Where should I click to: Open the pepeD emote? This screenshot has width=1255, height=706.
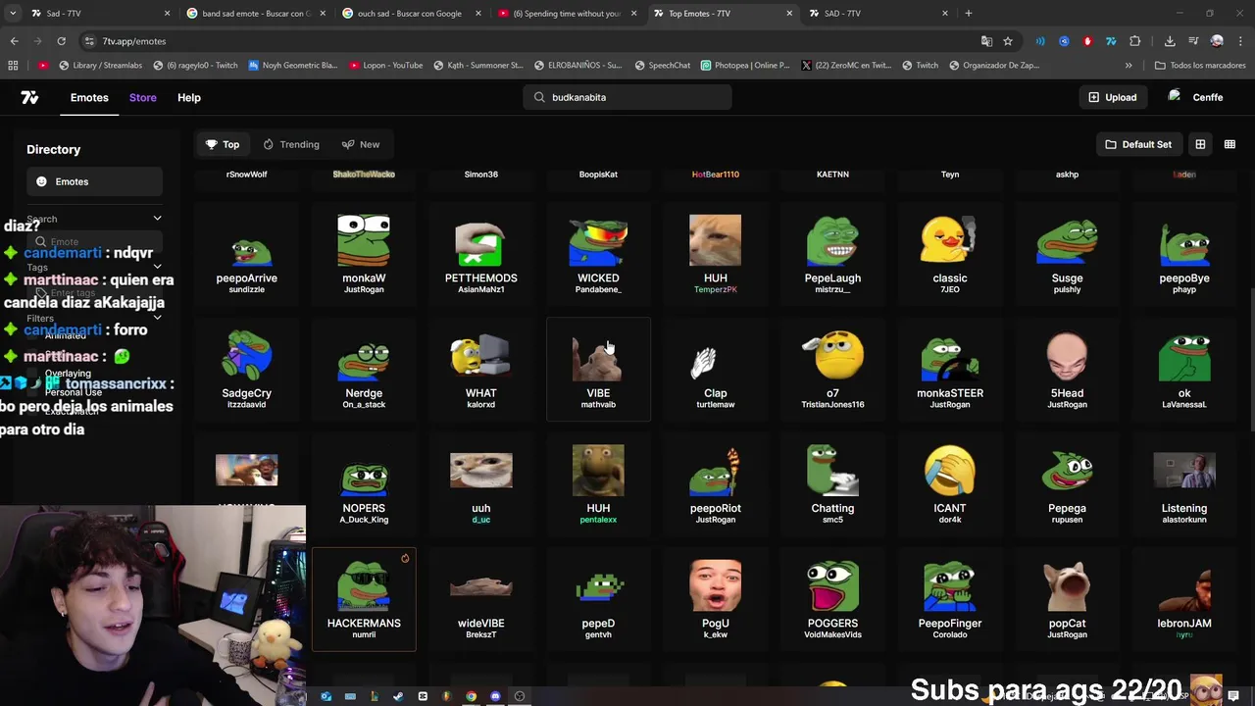[598, 600]
